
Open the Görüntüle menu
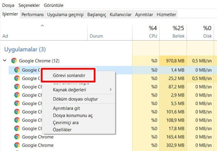(54, 5)
